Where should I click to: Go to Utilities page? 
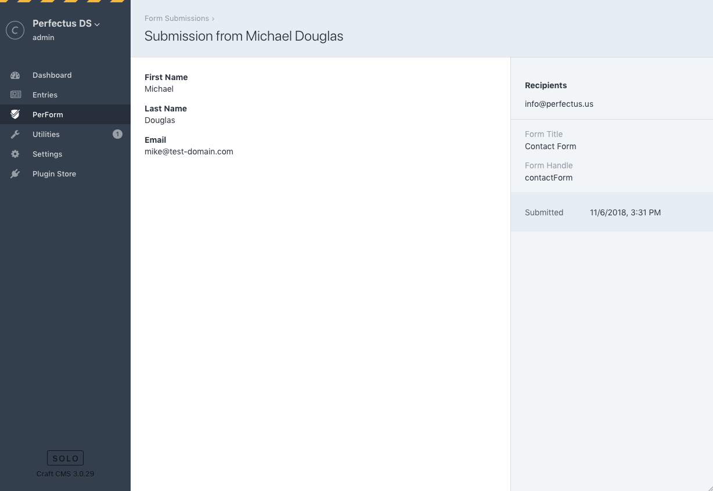coord(46,135)
